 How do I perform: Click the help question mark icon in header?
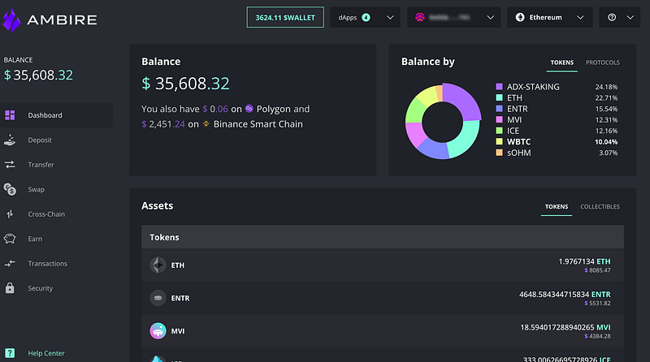612,17
